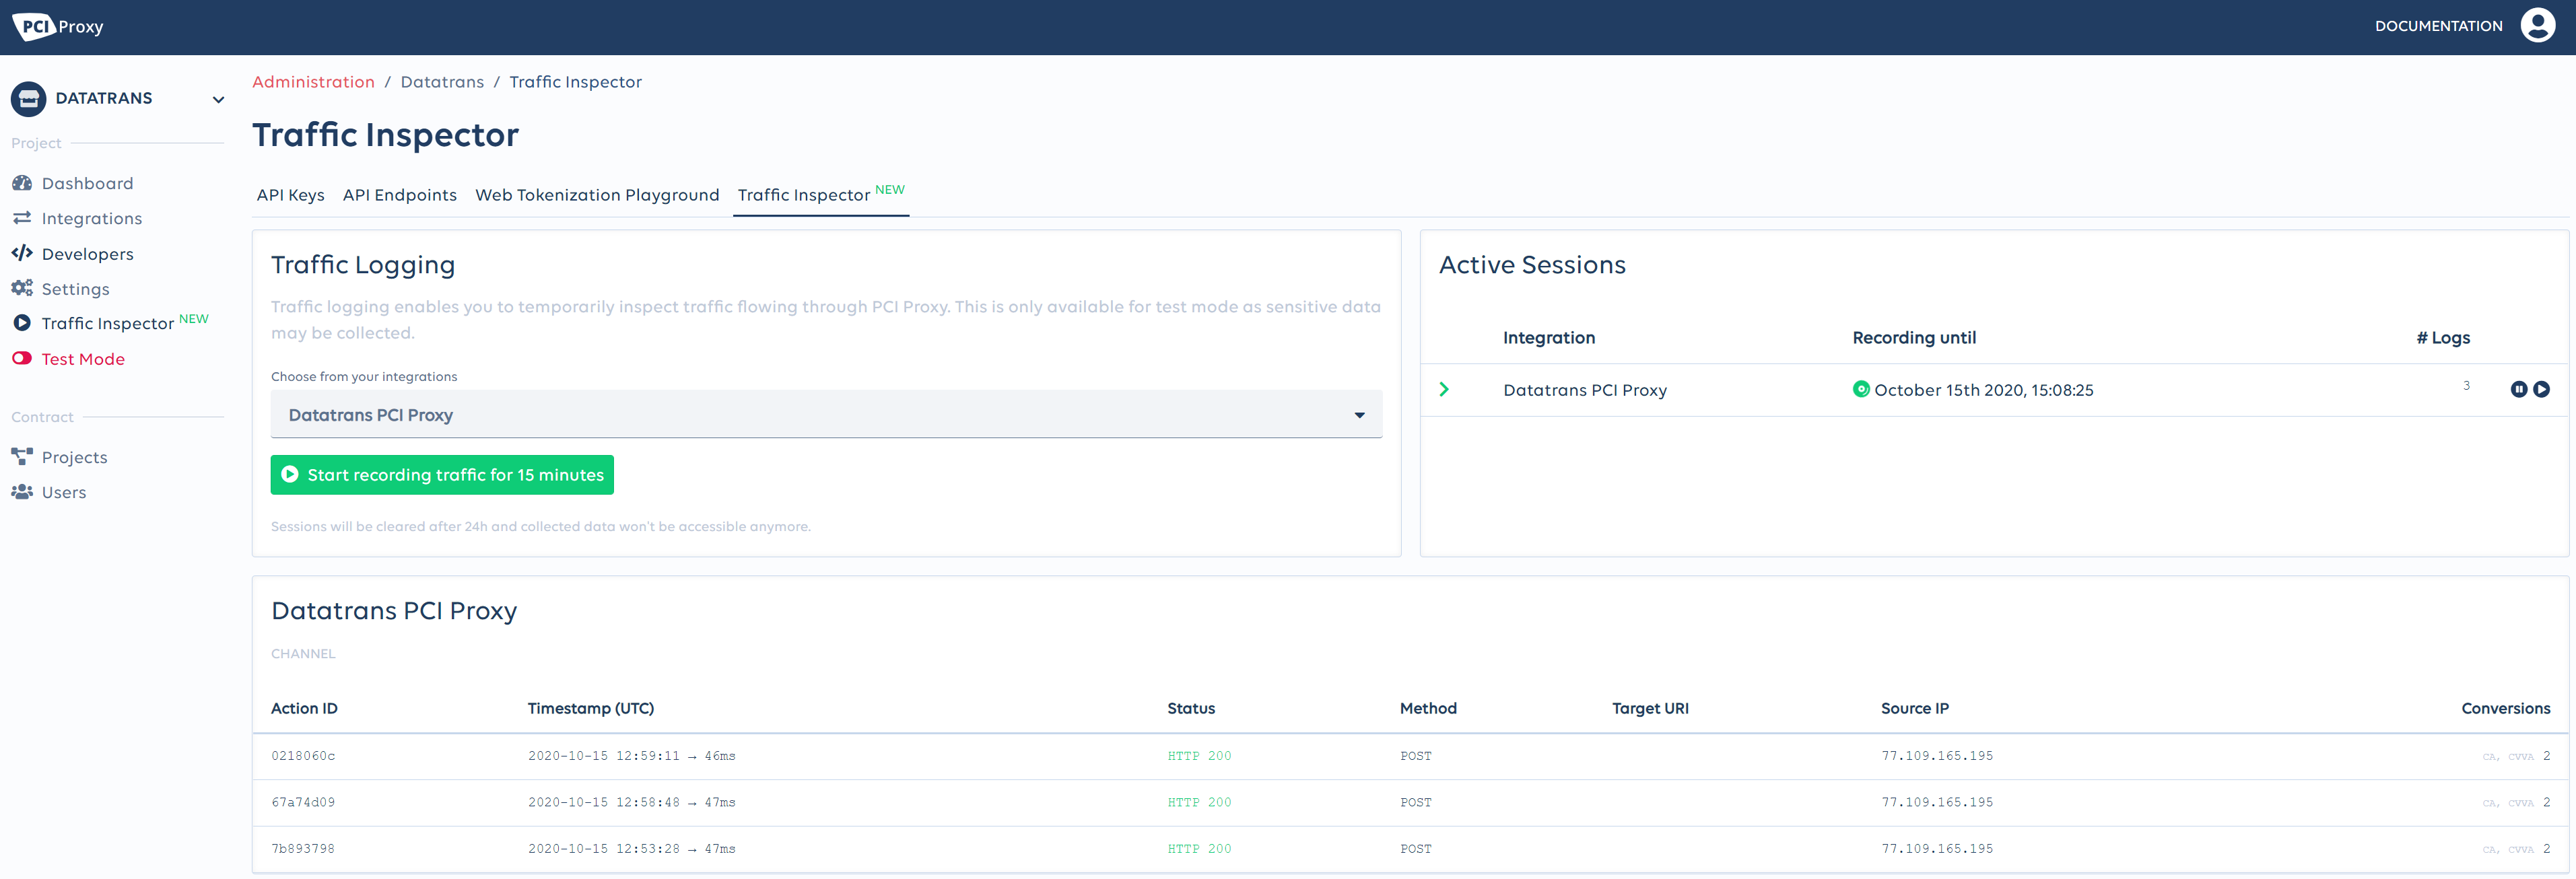Click the Datatrans project avatar icon
This screenshot has height=879, width=2576.
coord(28,98)
